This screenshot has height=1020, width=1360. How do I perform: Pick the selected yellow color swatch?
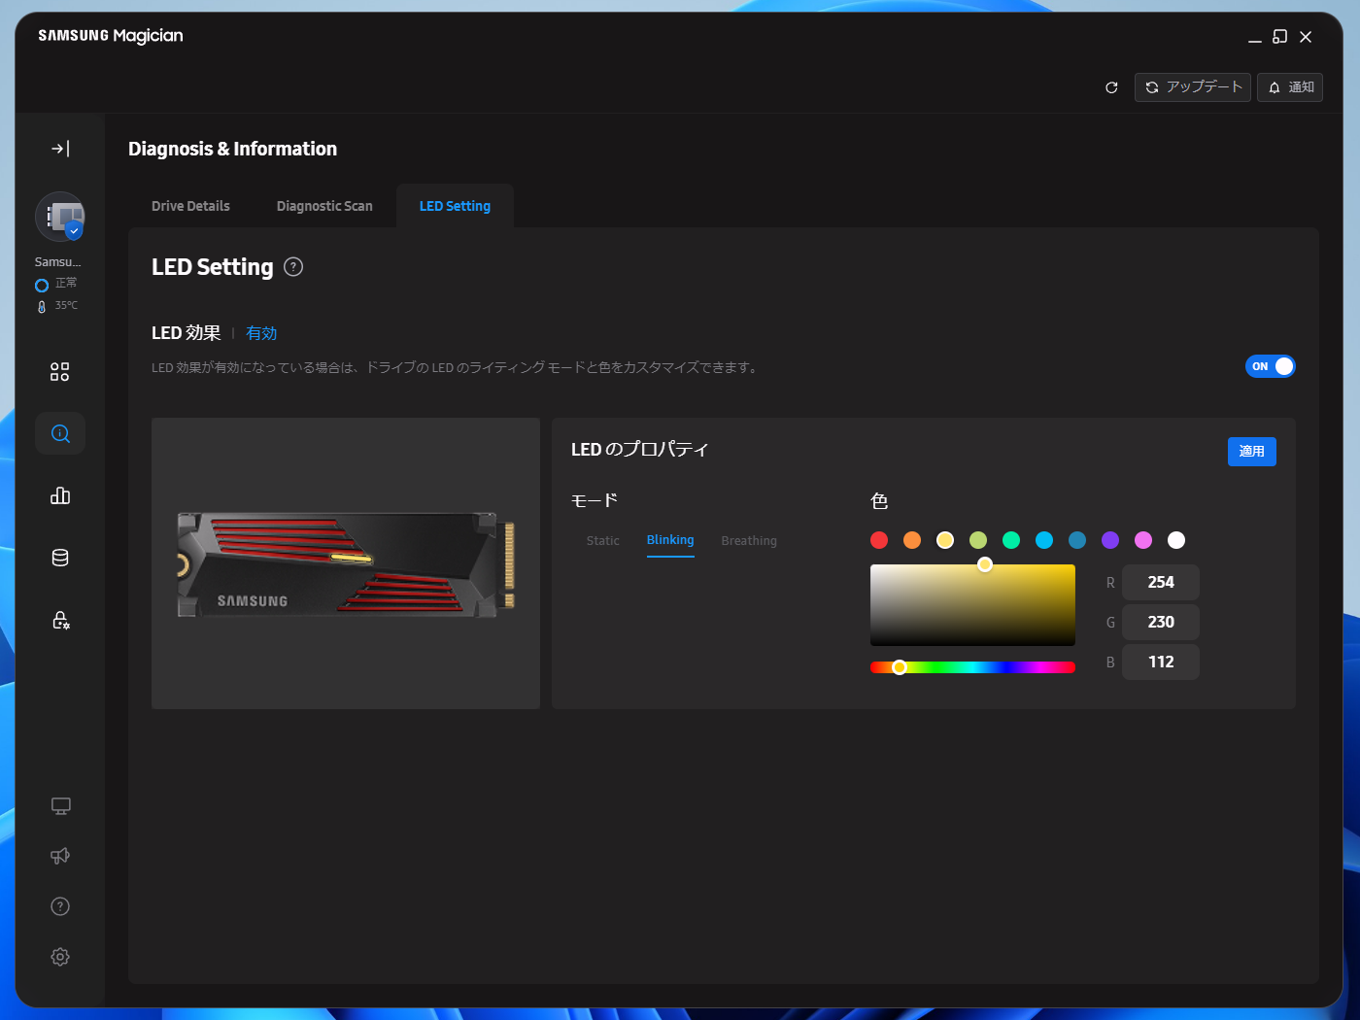(x=945, y=540)
